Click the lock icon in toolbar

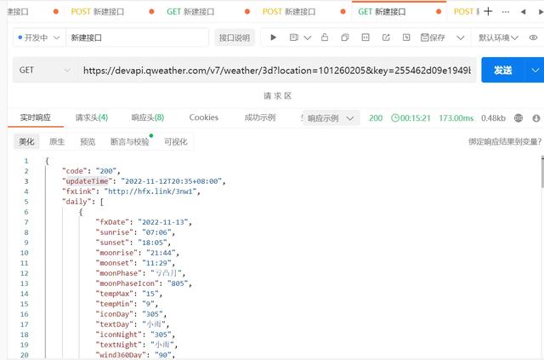click(326, 37)
